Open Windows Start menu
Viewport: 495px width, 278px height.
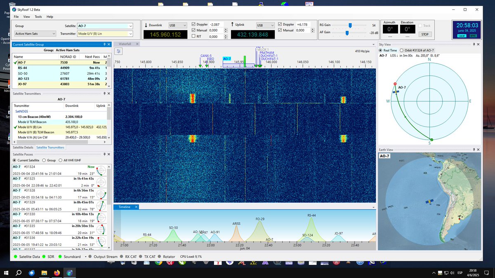[6, 273]
